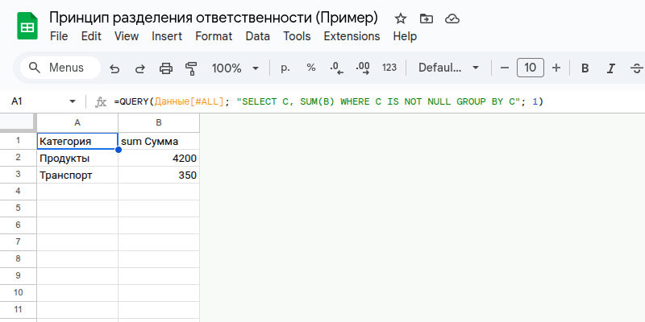Open the Format menu

[214, 36]
